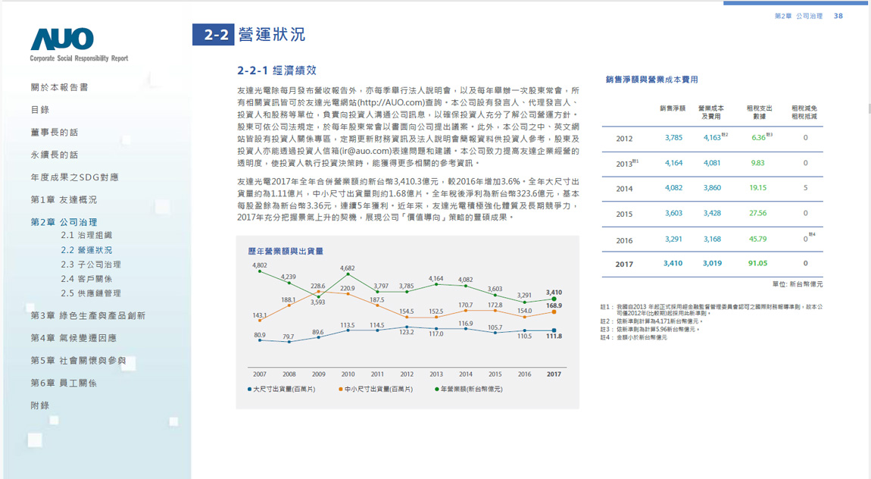The height and width of the screenshot is (479, 871).
Task: Click the blue 大尺寸出貨量 legend dot
Action: (x=249, y=389)
